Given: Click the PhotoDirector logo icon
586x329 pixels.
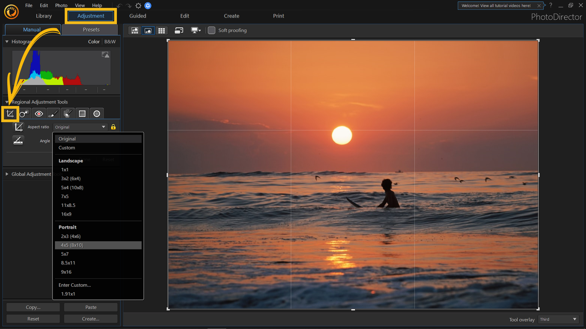Looking at the screenshot, I should coord(12,12).
